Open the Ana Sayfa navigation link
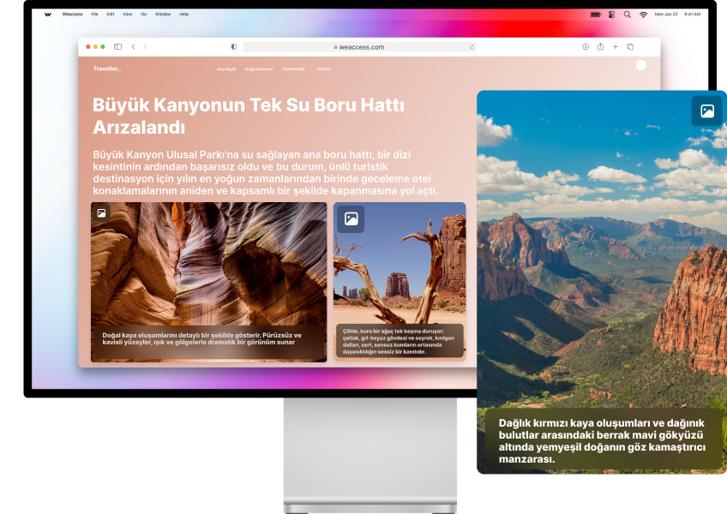This screenshot has width=727, height=514. (x=225, y=69)
